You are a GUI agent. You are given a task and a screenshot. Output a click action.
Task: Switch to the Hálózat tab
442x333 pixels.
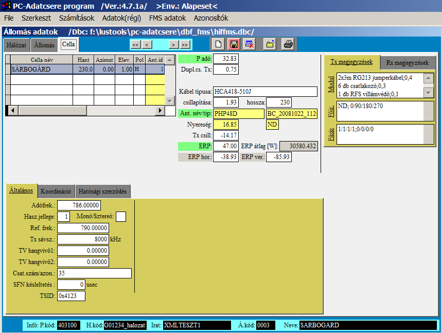[16, 45]
